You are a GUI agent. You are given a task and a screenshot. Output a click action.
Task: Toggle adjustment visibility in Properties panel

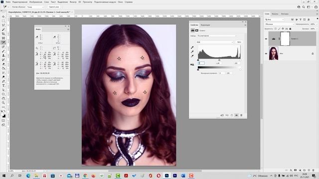236,115
